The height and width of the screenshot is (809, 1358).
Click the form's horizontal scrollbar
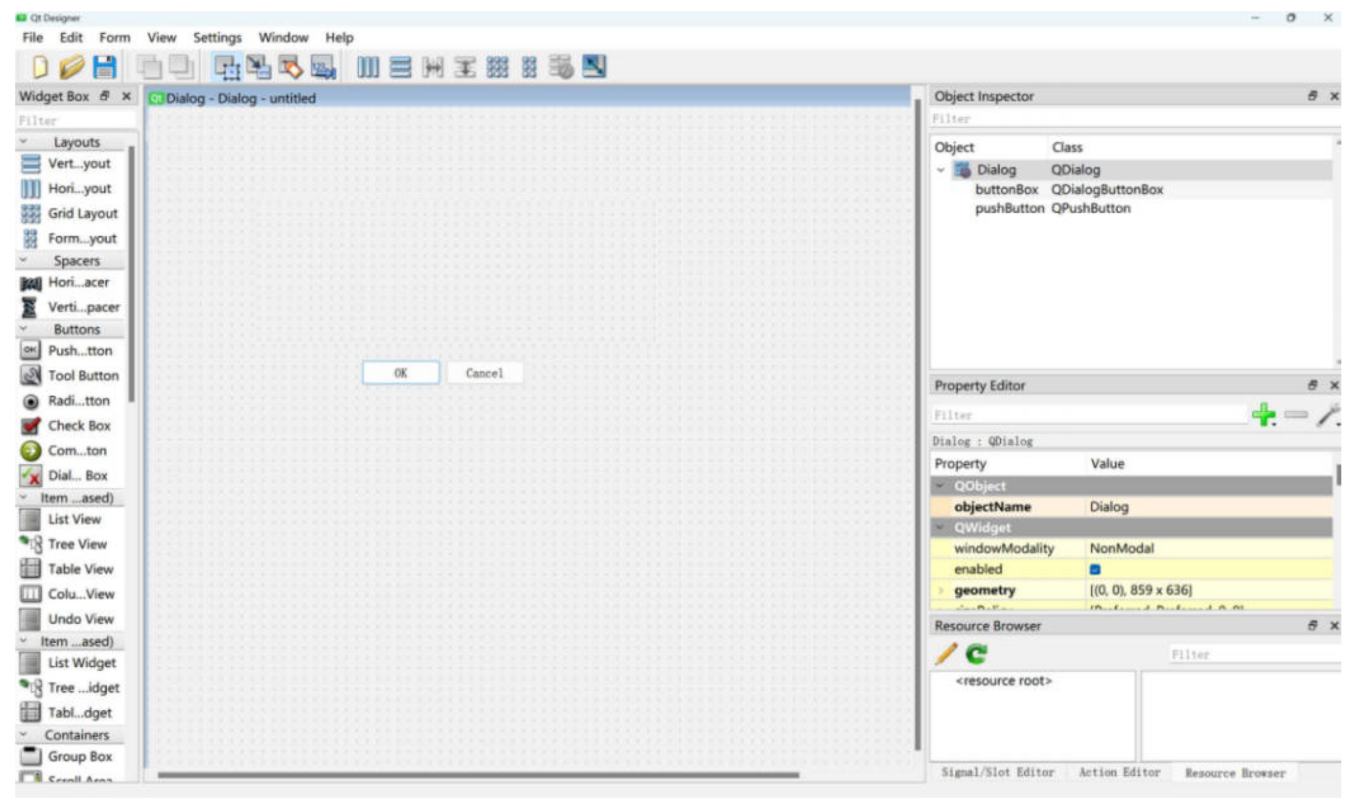(x=478, y=775)
